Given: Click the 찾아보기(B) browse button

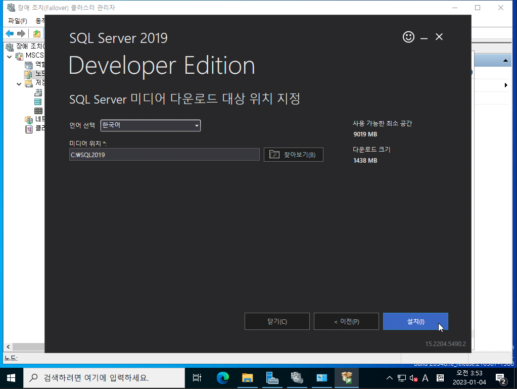Looking at the screenshot, I should click(294, 155).
